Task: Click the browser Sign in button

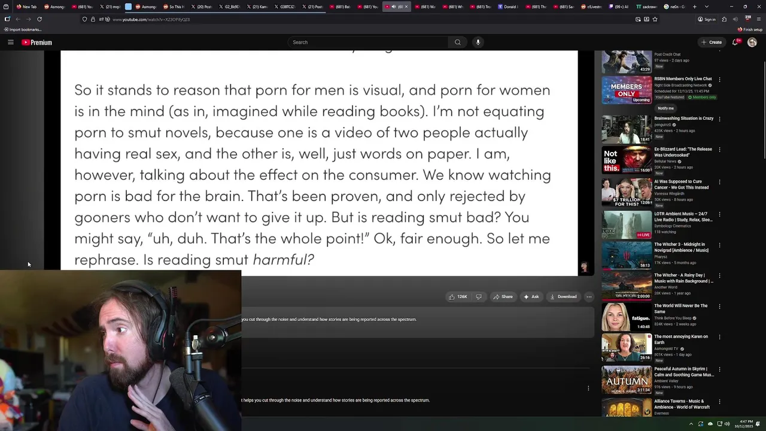Action: coord(707,19)
